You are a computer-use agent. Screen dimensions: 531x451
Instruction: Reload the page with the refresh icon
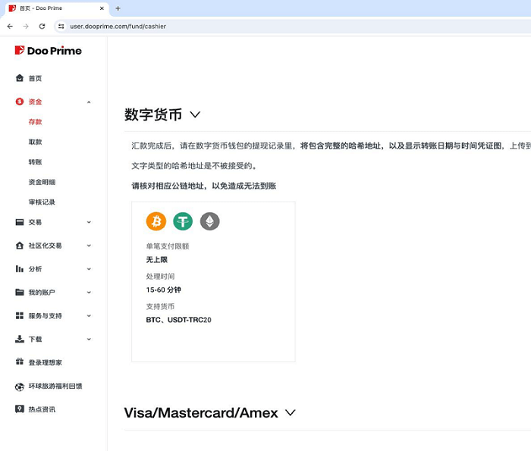pos(42,27)
